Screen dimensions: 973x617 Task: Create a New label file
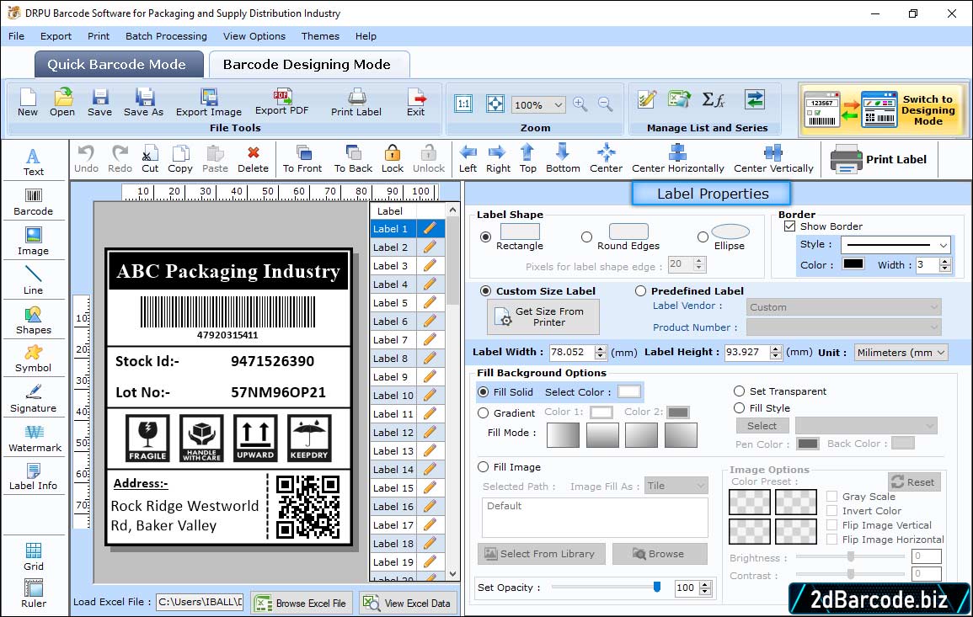(27, 103)
